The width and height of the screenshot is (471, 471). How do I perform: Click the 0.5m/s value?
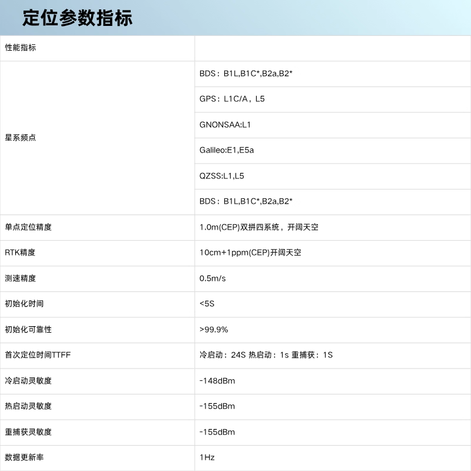point(213,278)
